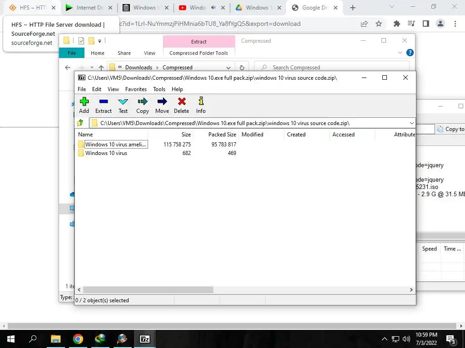The width and height of the screenshot is (465, 348).
Task: Click the Back arrow in Explorer window
Action: click(68, 68)
